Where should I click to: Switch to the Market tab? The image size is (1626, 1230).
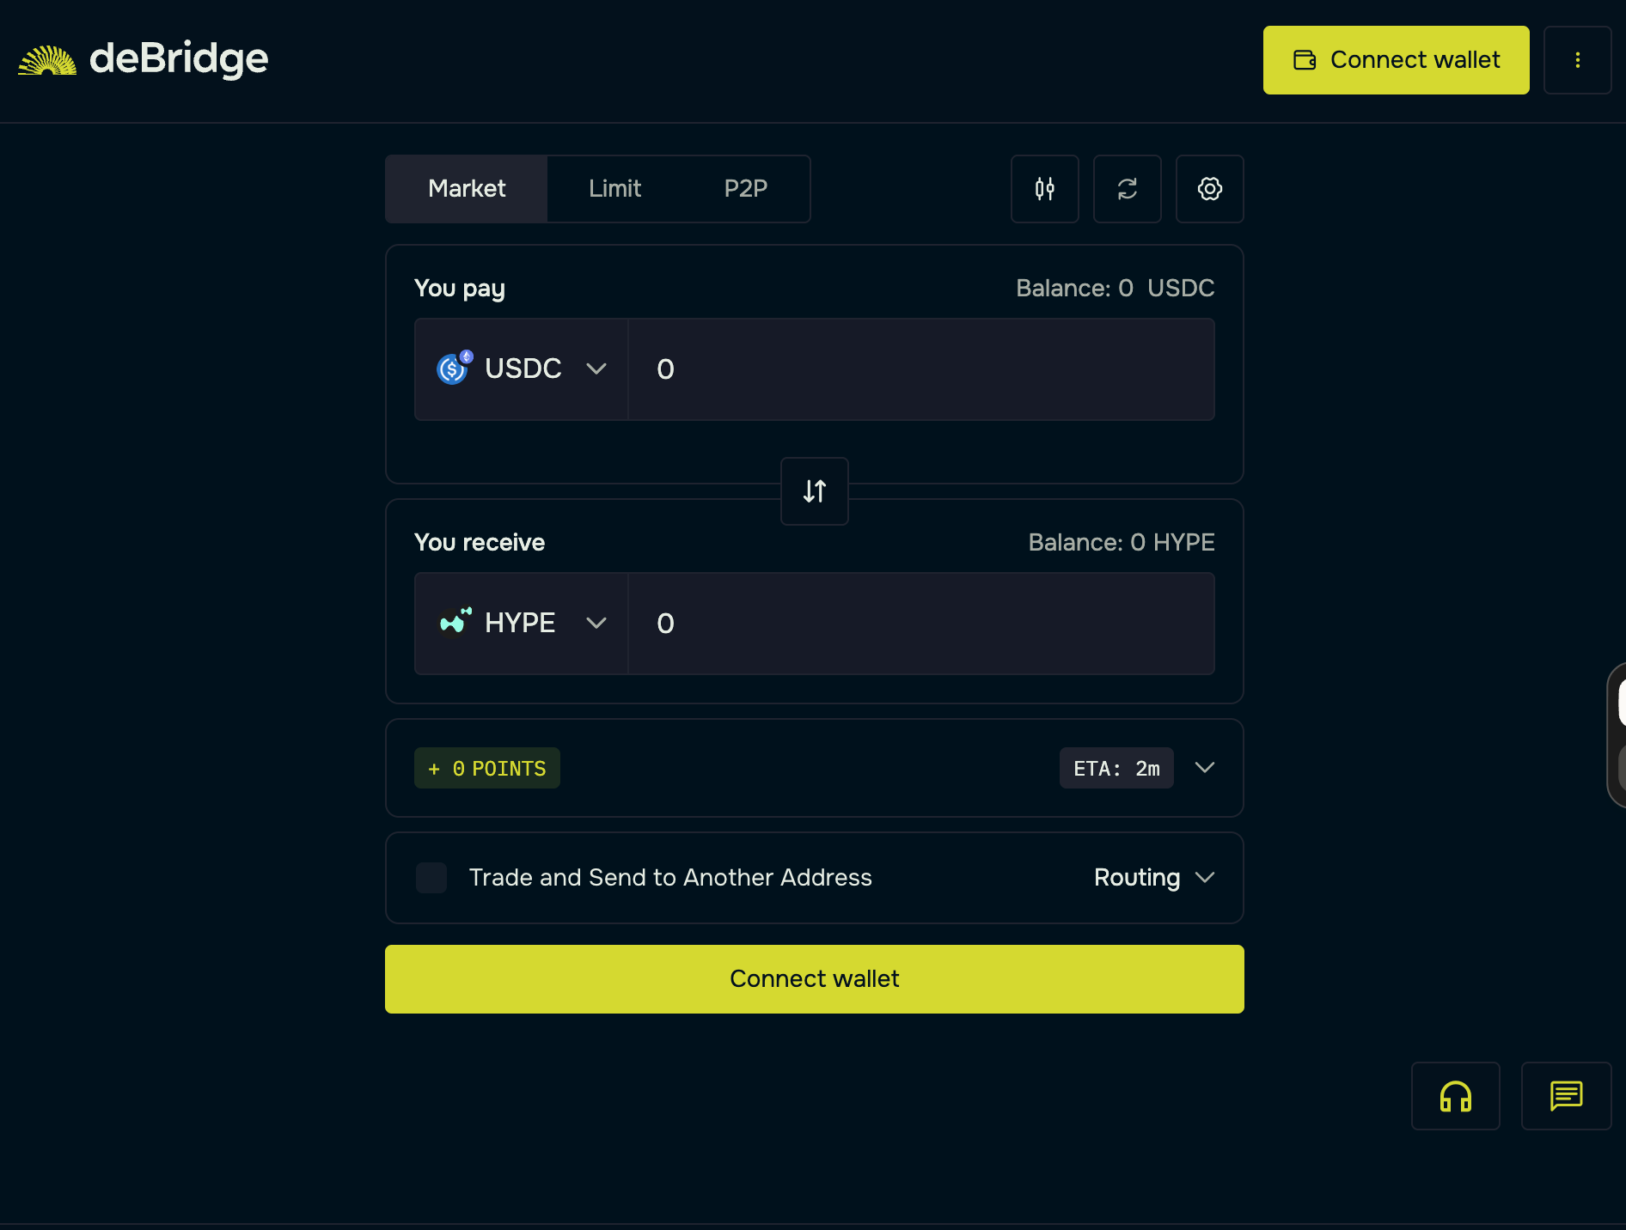pyautogui.click(x=467, y=189)
